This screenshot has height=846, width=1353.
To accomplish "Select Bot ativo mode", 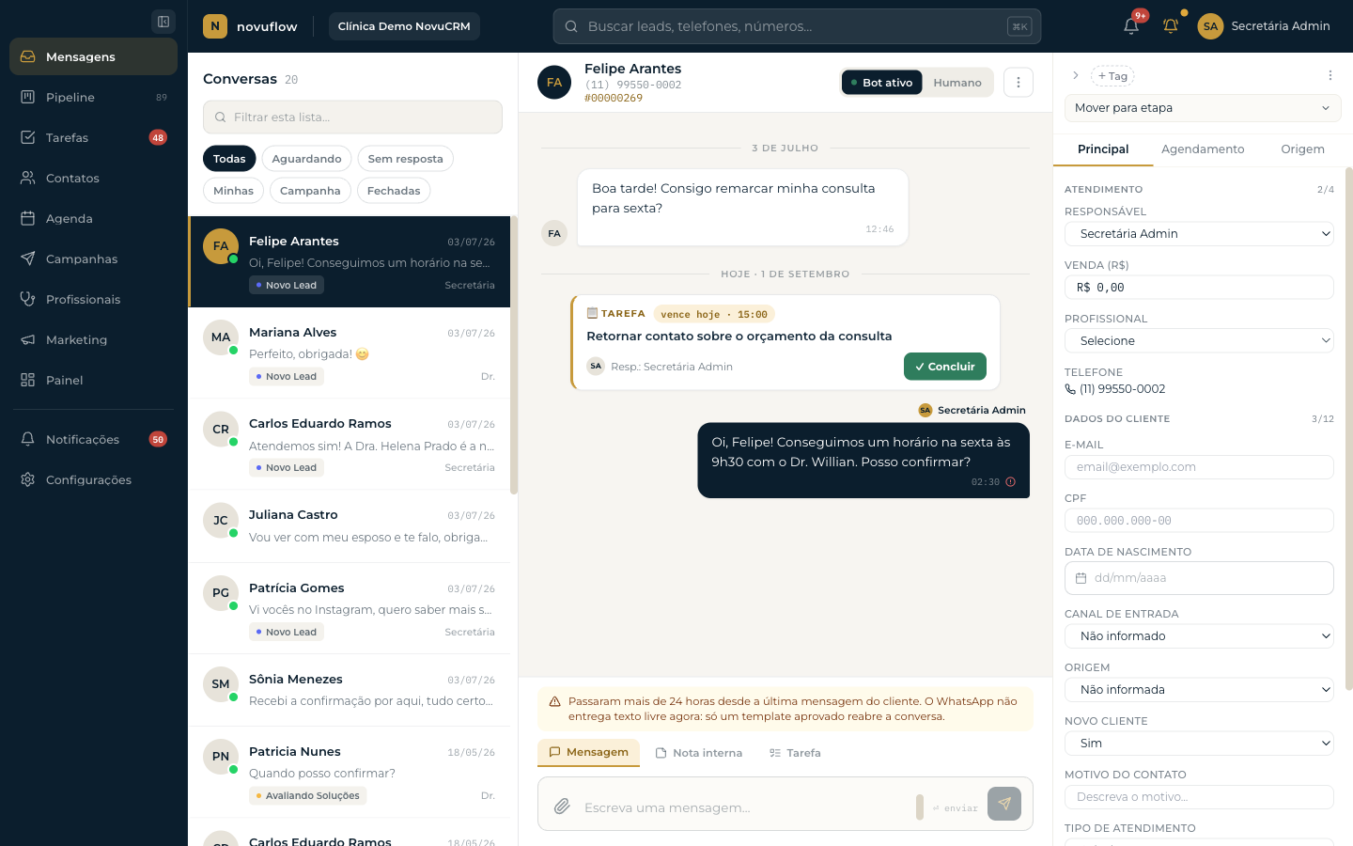I will coord(881,83).
